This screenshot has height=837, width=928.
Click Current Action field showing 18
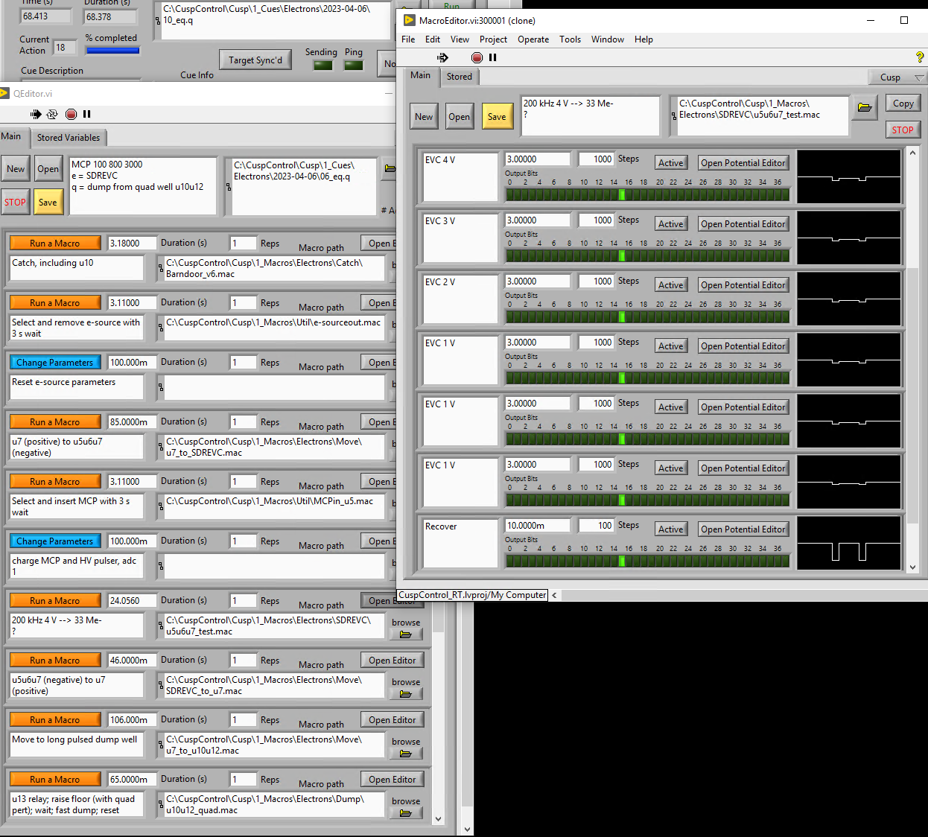tap(65, 48)
